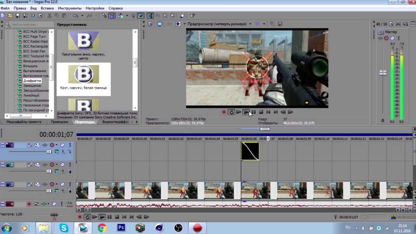
Task: Select Звездообразное transition entry
Action: coord(36,90)
